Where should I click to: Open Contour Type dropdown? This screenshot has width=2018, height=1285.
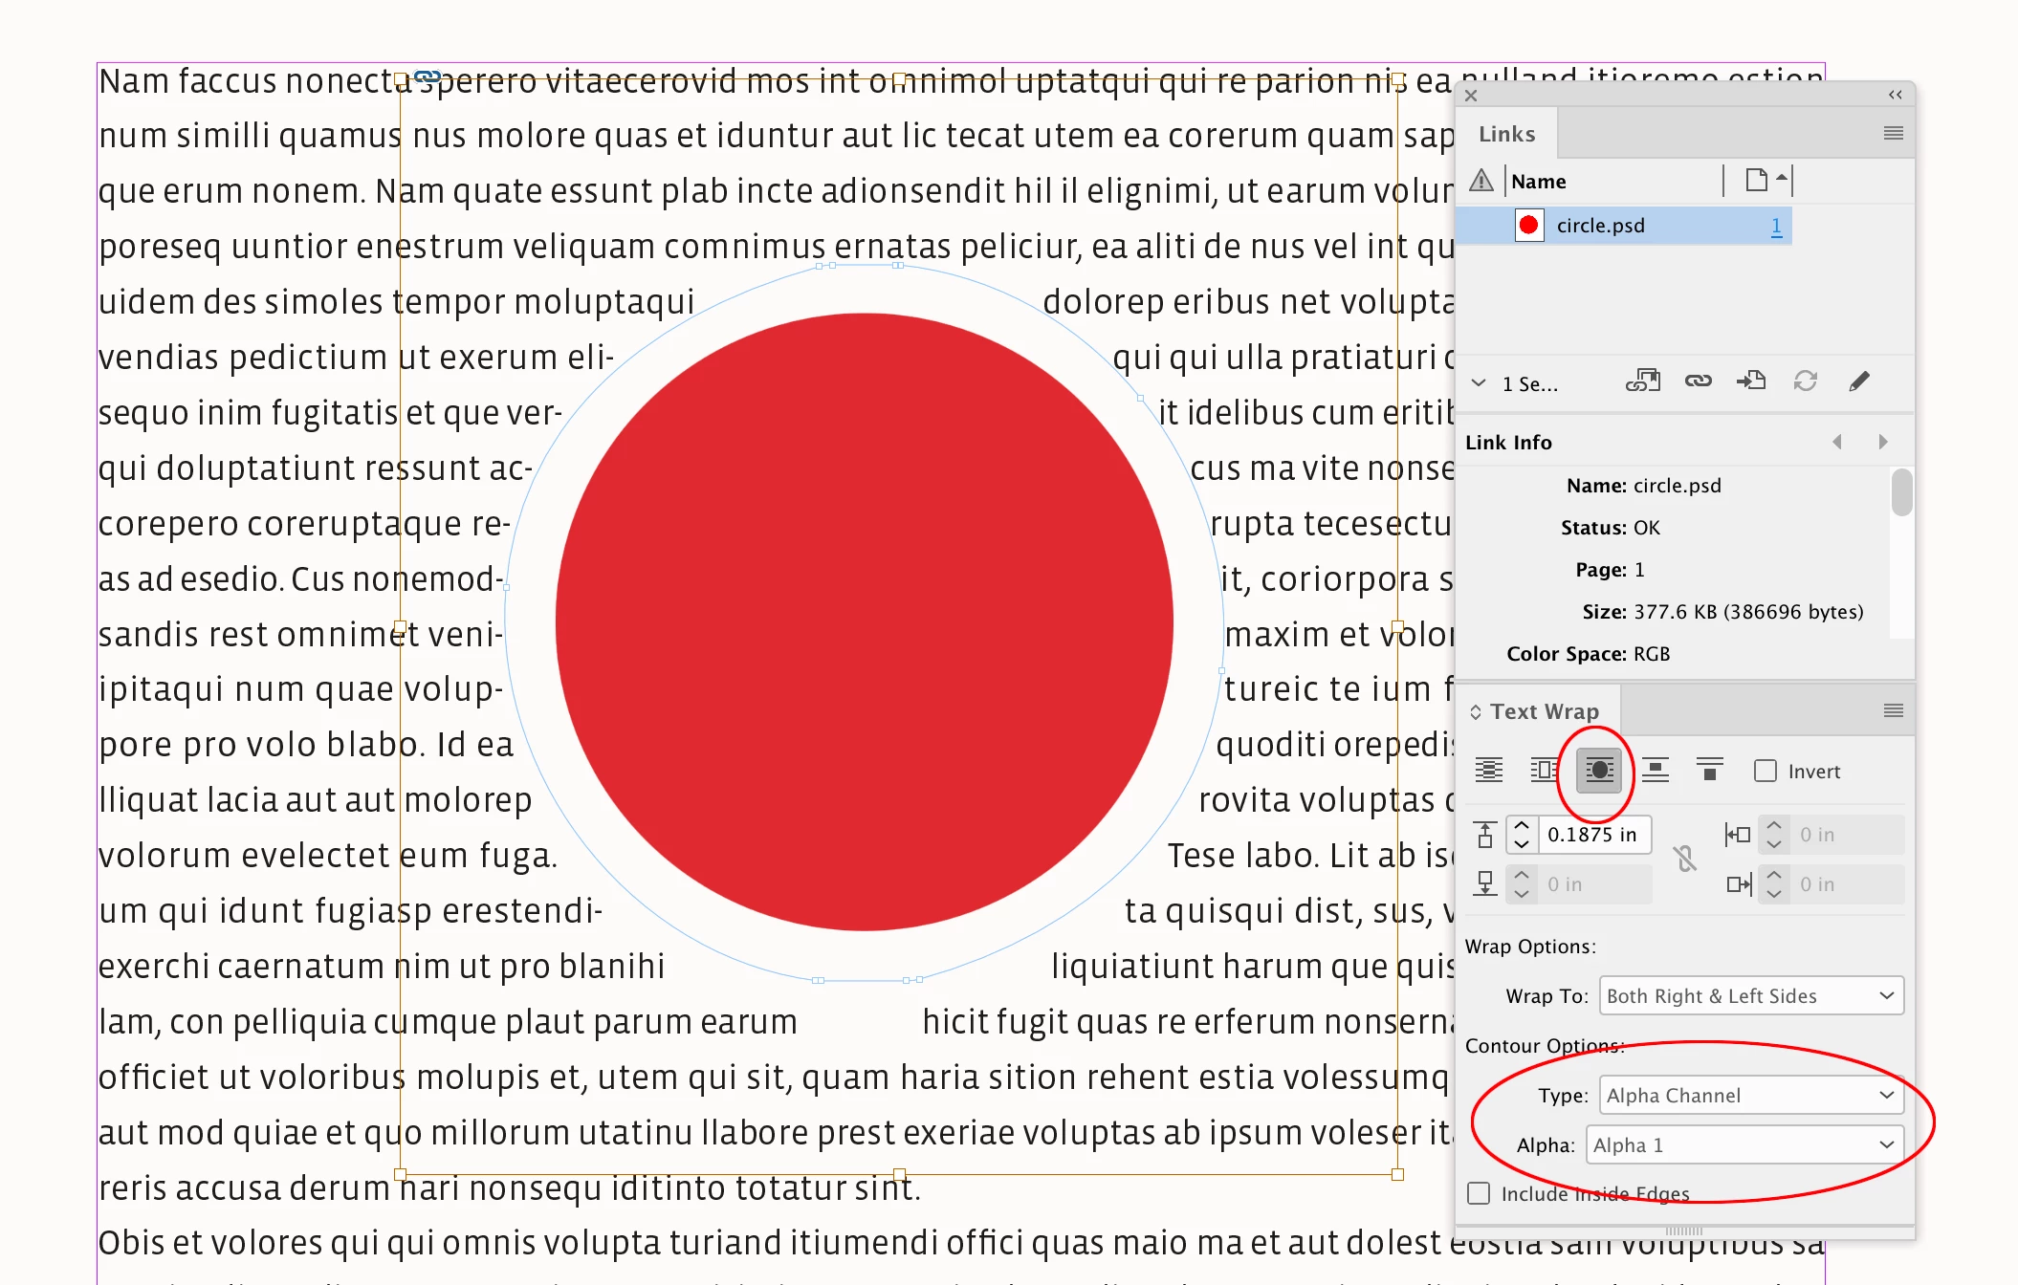[x=1751, y=1095]
